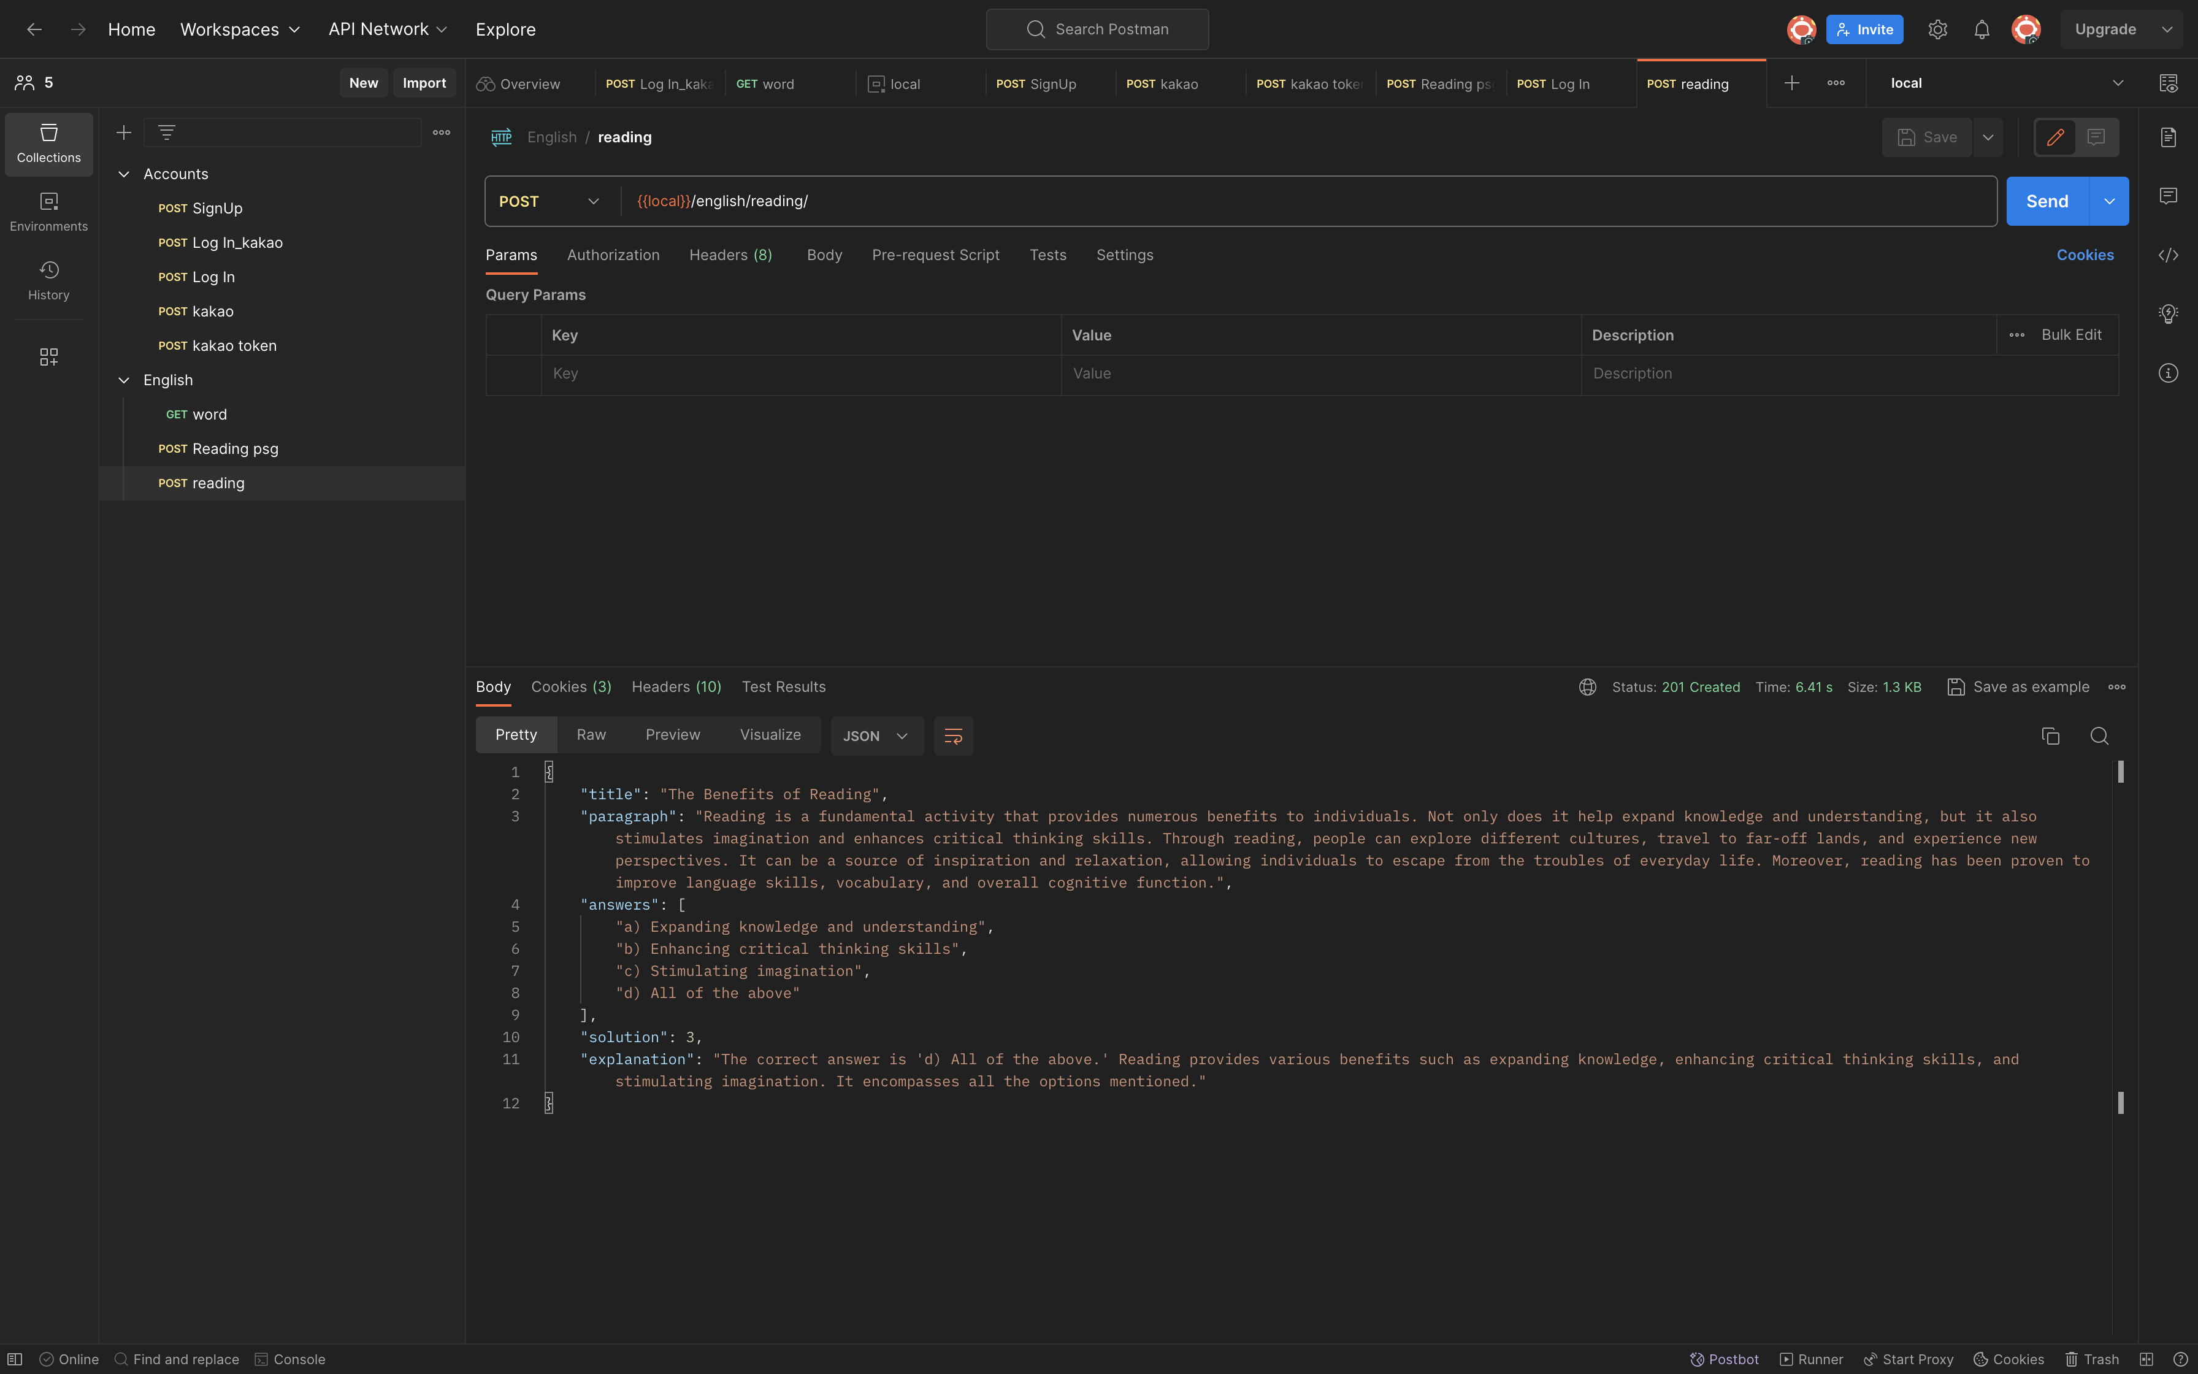Create new collection with plus icon

click(x=123, y=132)
